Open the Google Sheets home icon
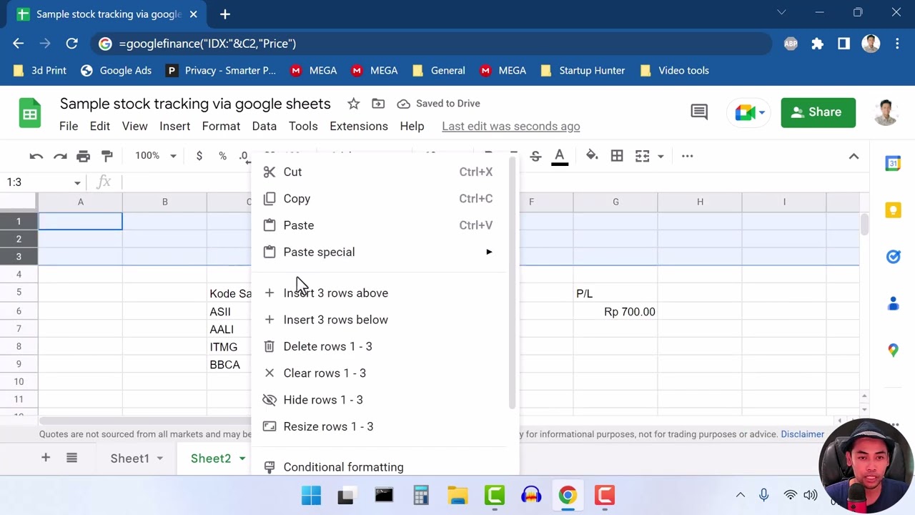The image size is (915, 515). click(29, 114)
